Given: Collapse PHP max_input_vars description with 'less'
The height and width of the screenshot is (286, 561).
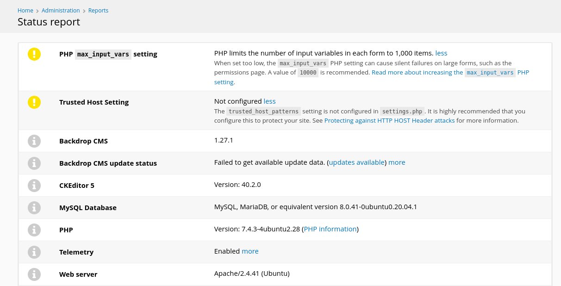Looking at the screenshot, I should point(441,53).
